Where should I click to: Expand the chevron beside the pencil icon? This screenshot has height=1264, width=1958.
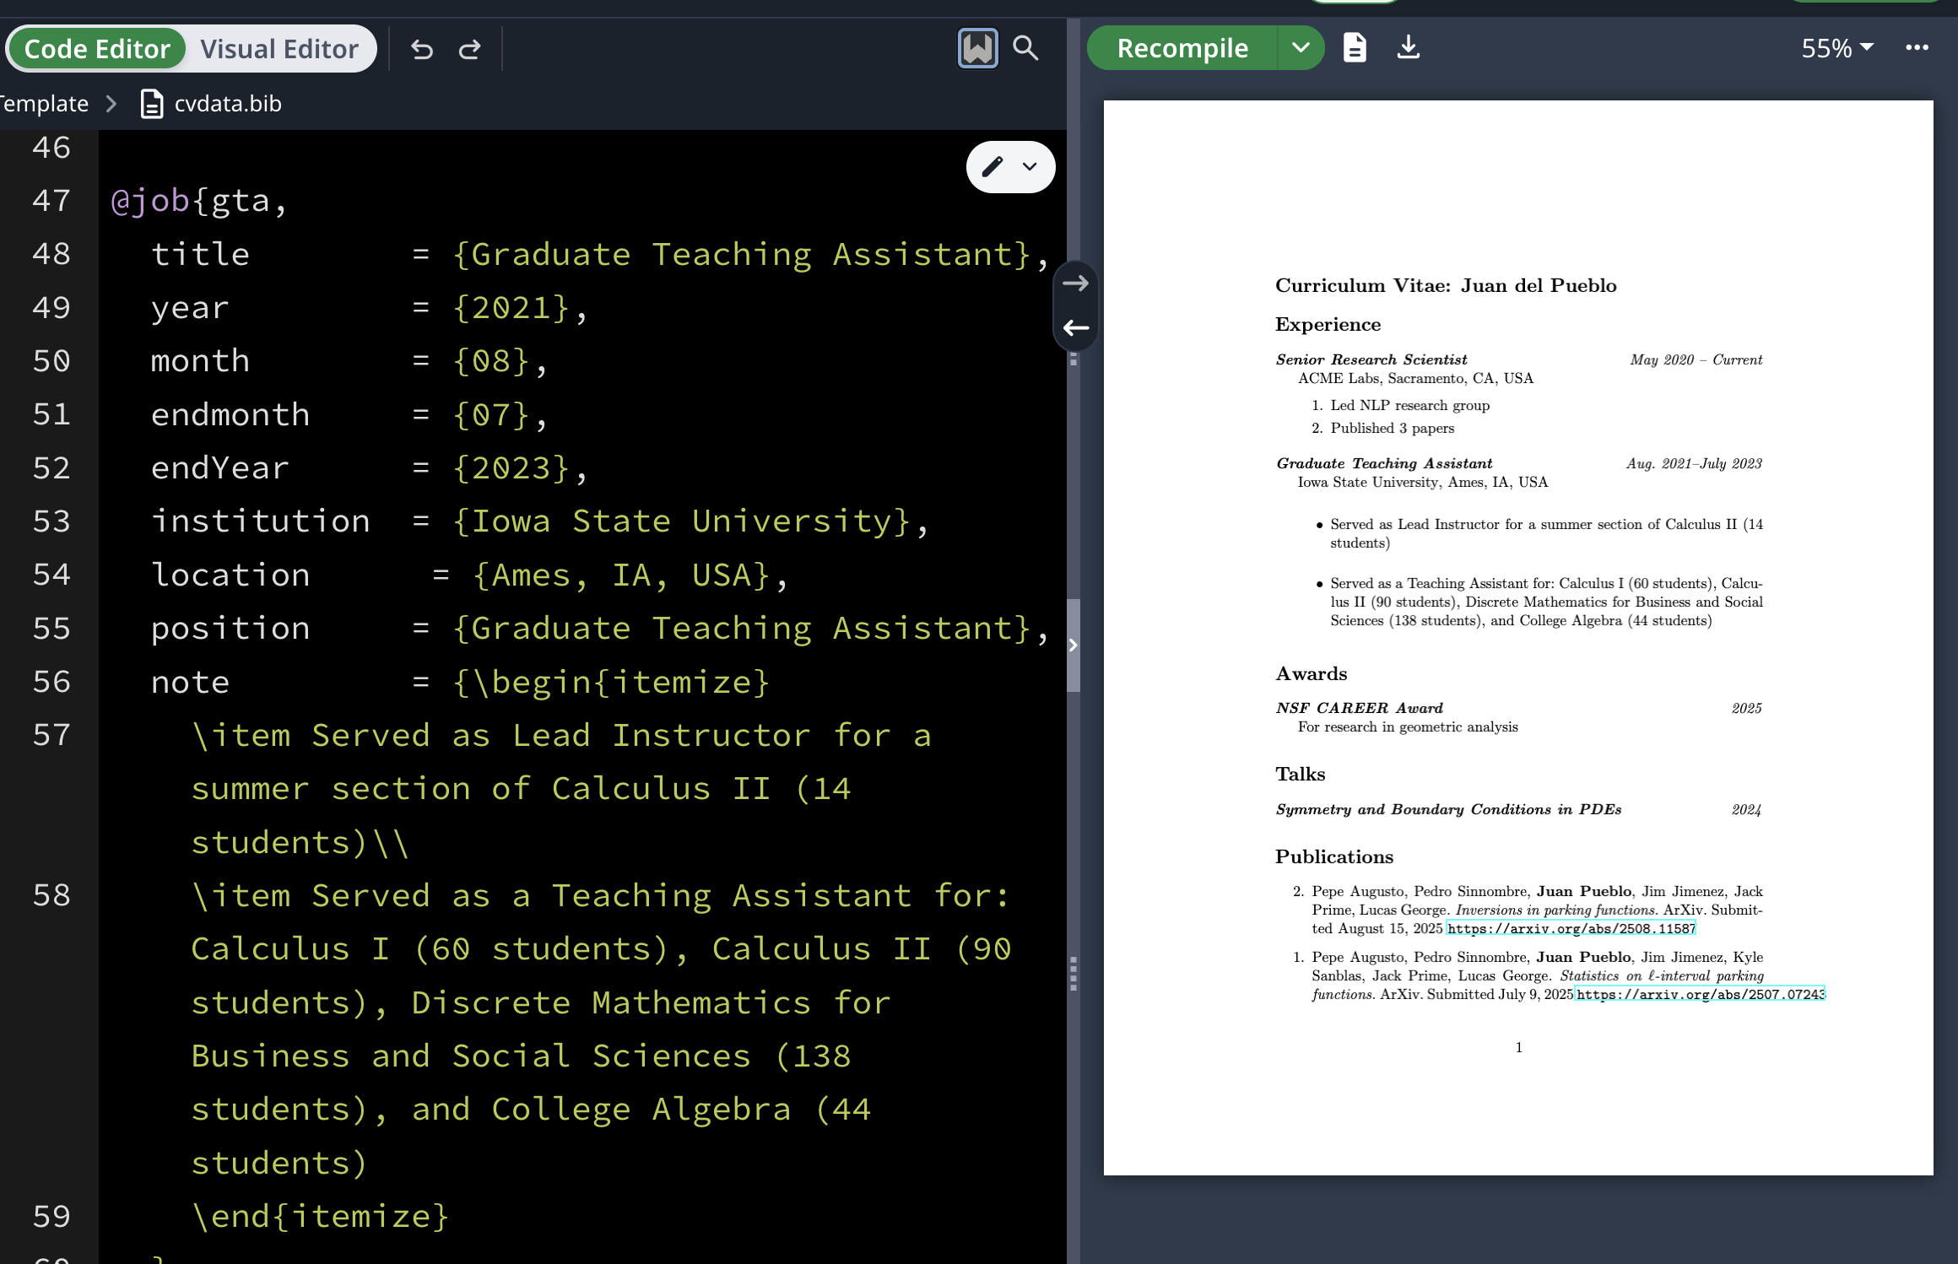tap(1030, 166)
